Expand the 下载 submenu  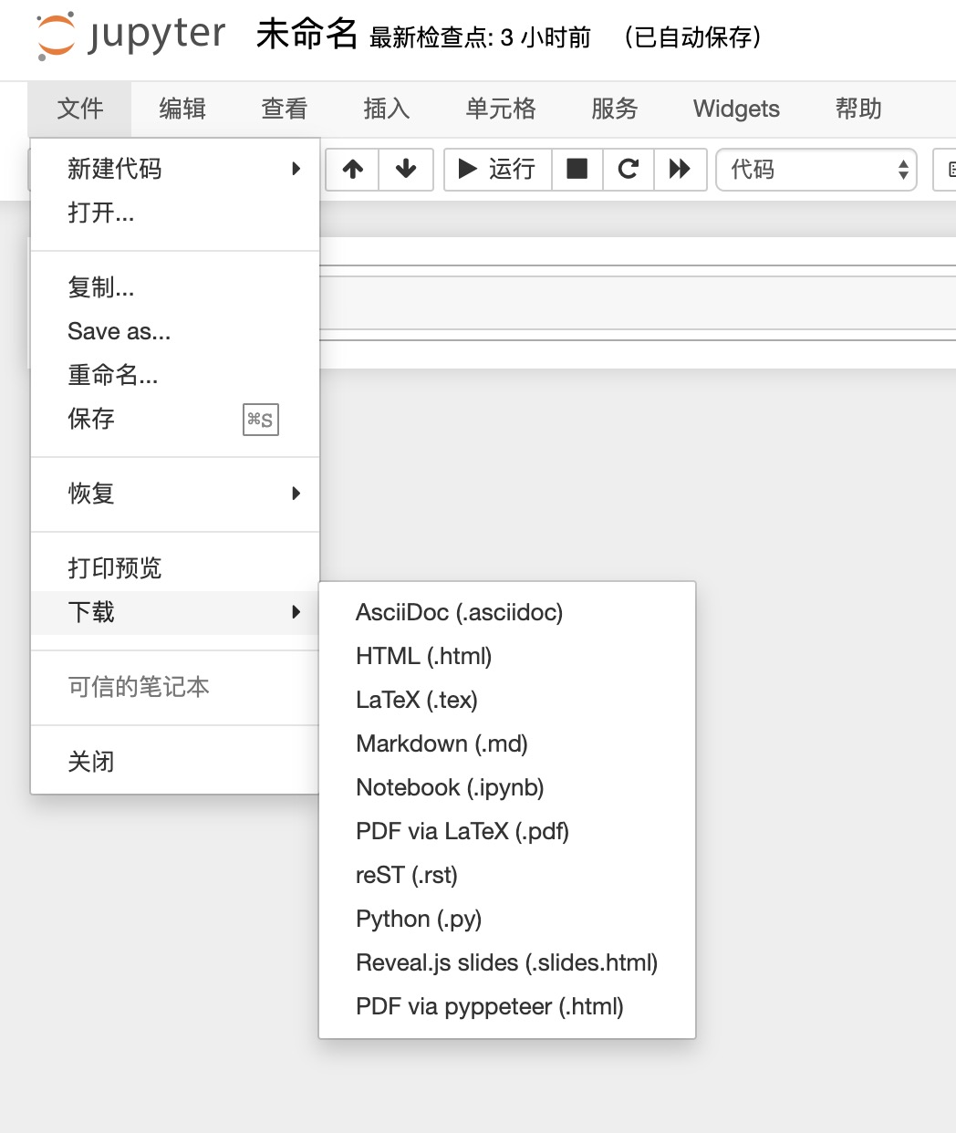pos(175,612)
